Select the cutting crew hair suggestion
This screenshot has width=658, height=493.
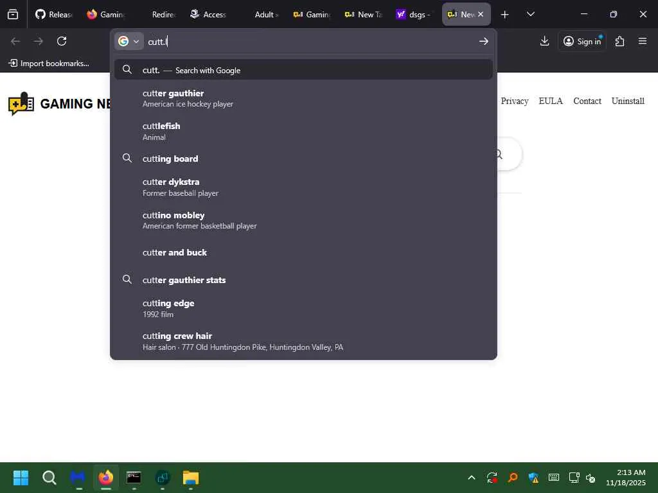(x=303, y=342)
